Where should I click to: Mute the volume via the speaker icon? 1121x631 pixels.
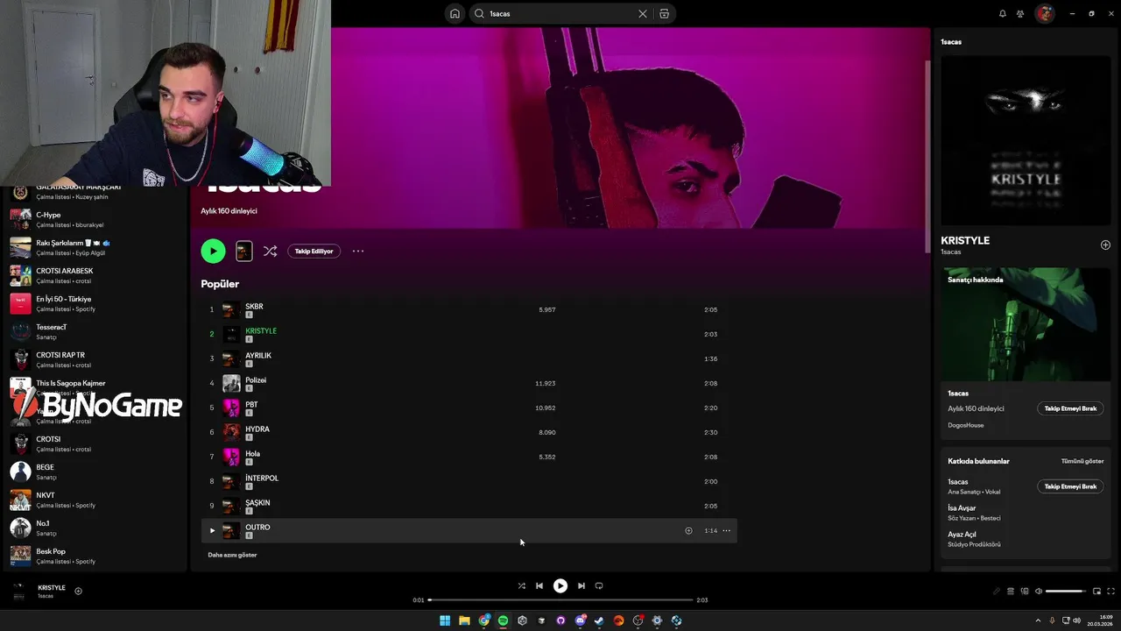(x=1039, y=591)
